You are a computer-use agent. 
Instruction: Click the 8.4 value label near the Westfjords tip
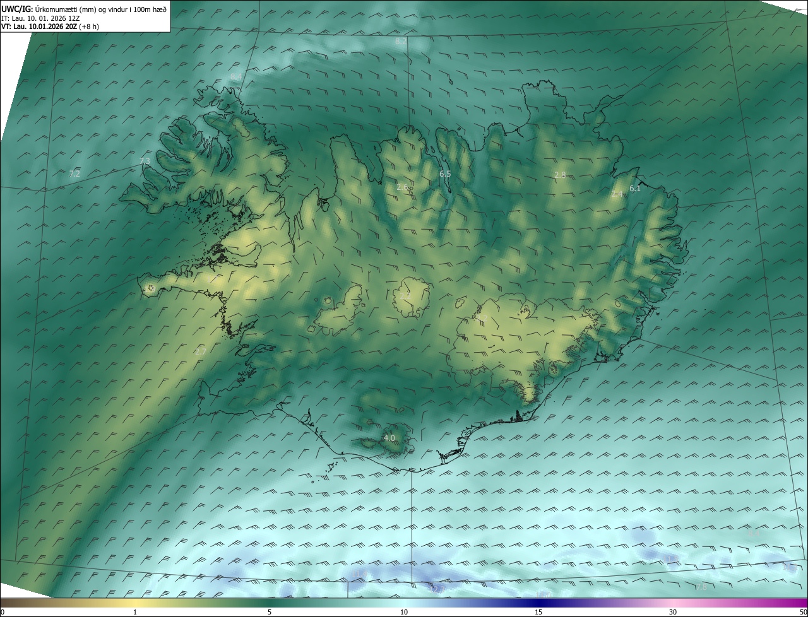236,76
